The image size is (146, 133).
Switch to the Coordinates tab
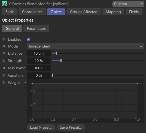32,12
